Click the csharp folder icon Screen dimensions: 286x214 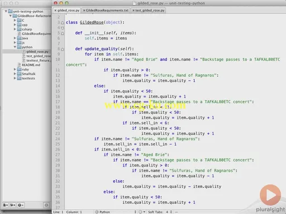coord(19,29)
